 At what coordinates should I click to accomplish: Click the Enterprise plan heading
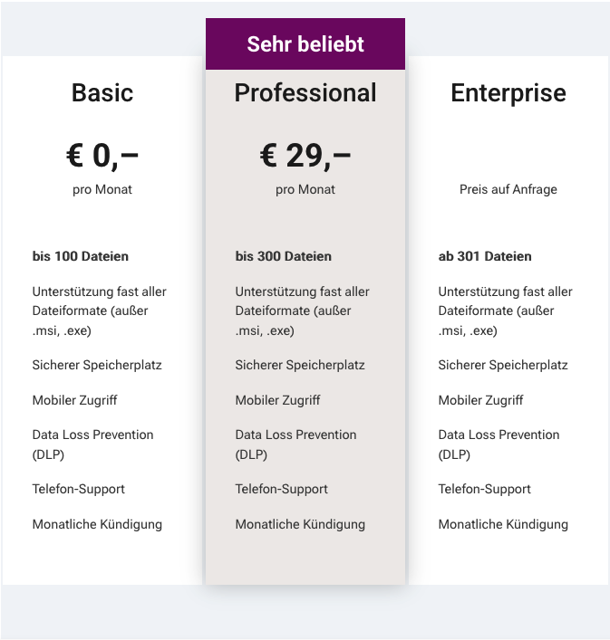[508, 93]
